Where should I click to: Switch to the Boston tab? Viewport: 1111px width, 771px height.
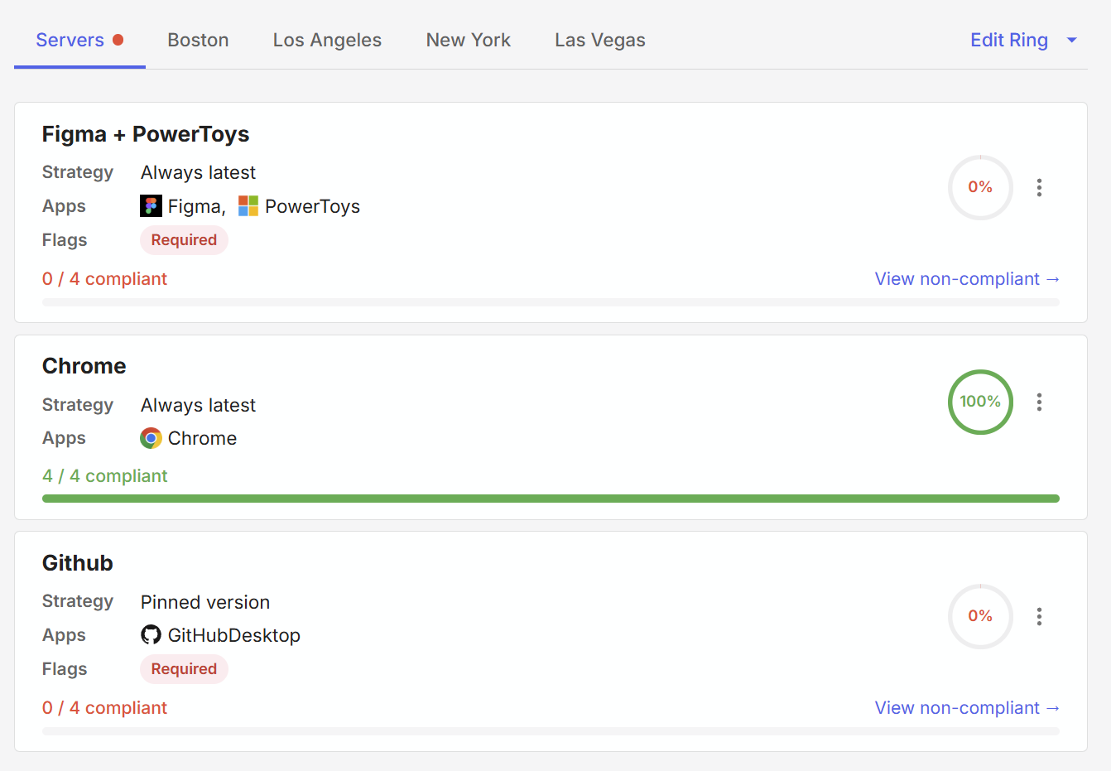point(198,40)
